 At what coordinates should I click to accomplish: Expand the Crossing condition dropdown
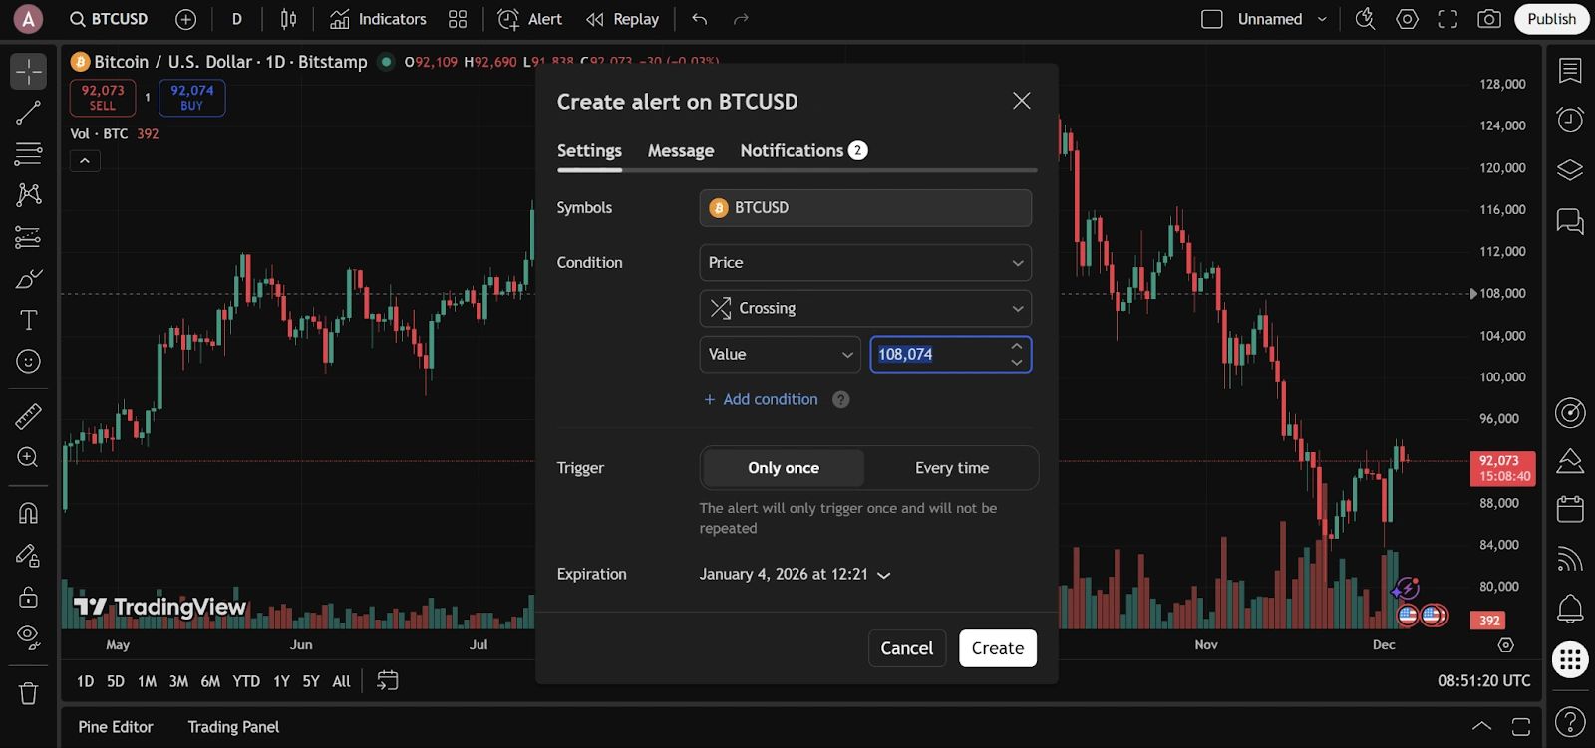[x=864, y=309]
